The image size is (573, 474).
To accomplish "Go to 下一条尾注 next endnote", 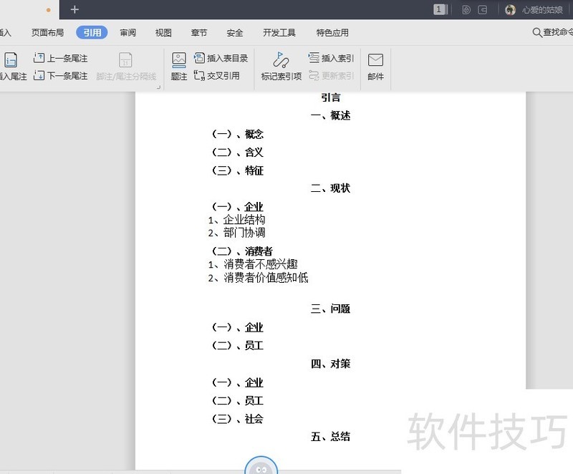I will (x=61, y=75).
